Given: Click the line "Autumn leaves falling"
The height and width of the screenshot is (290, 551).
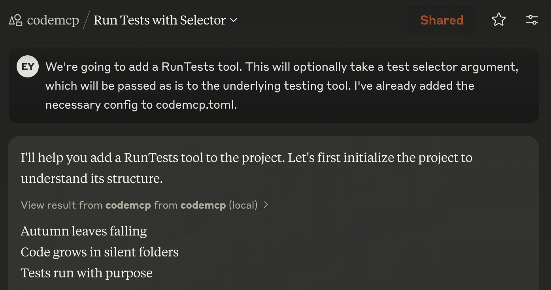Looking at the screenshot, I should coord(83,231).
